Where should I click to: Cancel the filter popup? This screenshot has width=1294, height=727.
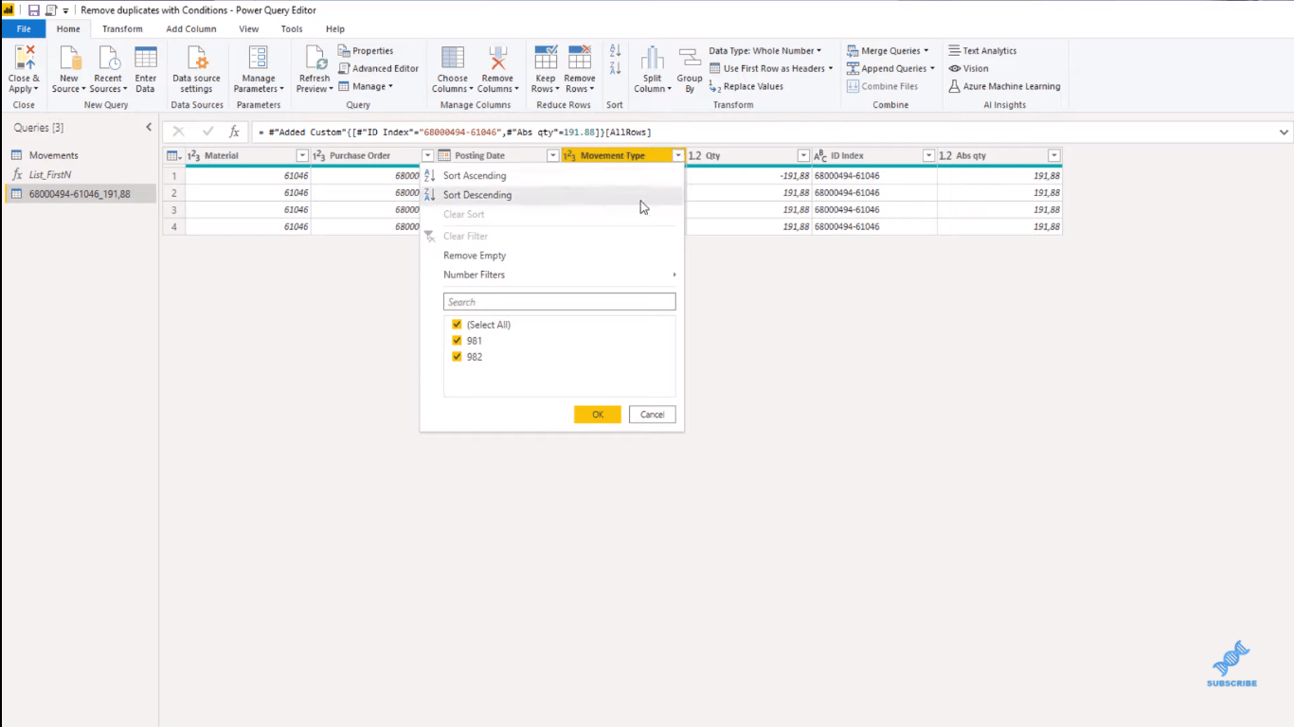click(653, 415)
